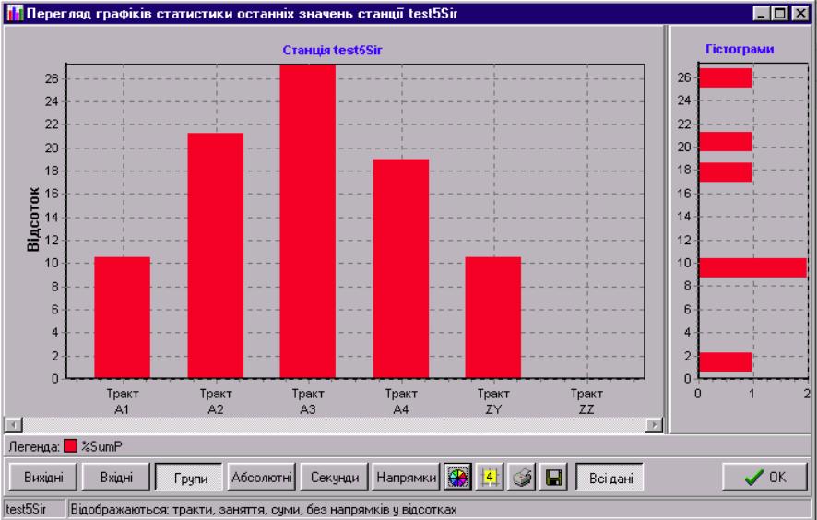Click the Тракт A1 axis label
This screenshot has width=817, height=520.
point(122,401)
